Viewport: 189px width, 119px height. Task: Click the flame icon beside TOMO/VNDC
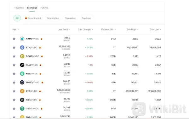click(x=42, y=82)
